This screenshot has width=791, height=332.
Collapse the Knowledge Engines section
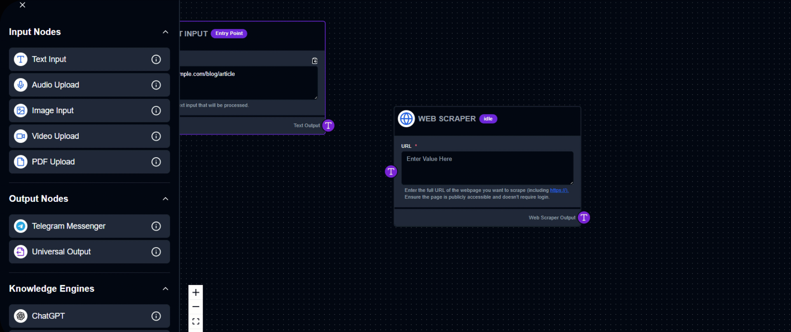[x=165, y=289]
